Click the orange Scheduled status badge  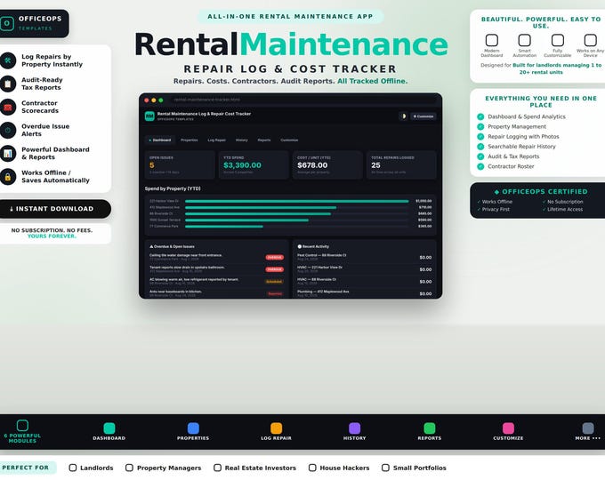pyautogui.click(x=274, y=282)
